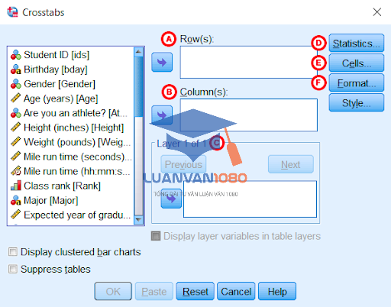Click inside the Column(s) box

coord(249,115)
